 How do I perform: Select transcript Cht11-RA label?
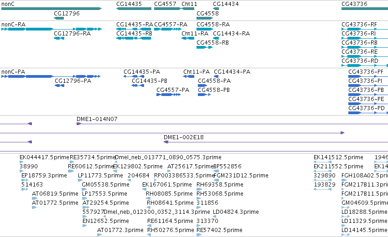(195, 34)
